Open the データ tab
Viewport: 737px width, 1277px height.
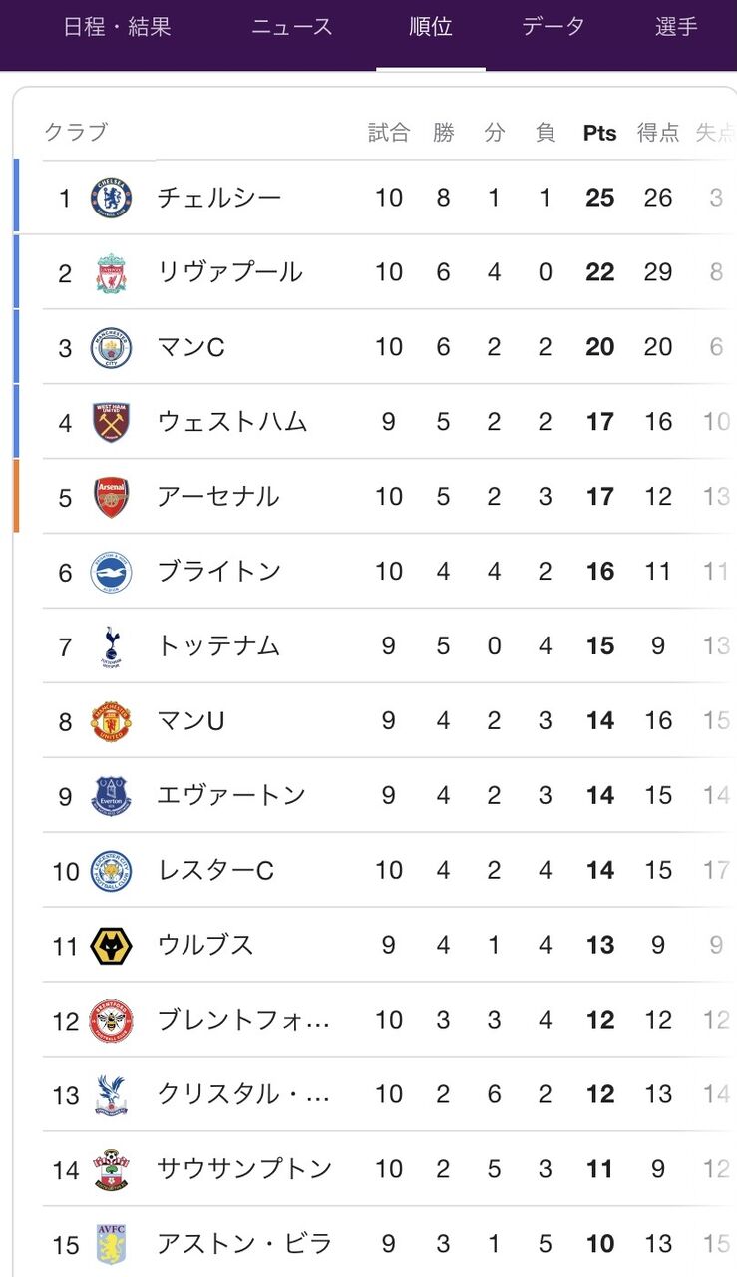(553, 27)
